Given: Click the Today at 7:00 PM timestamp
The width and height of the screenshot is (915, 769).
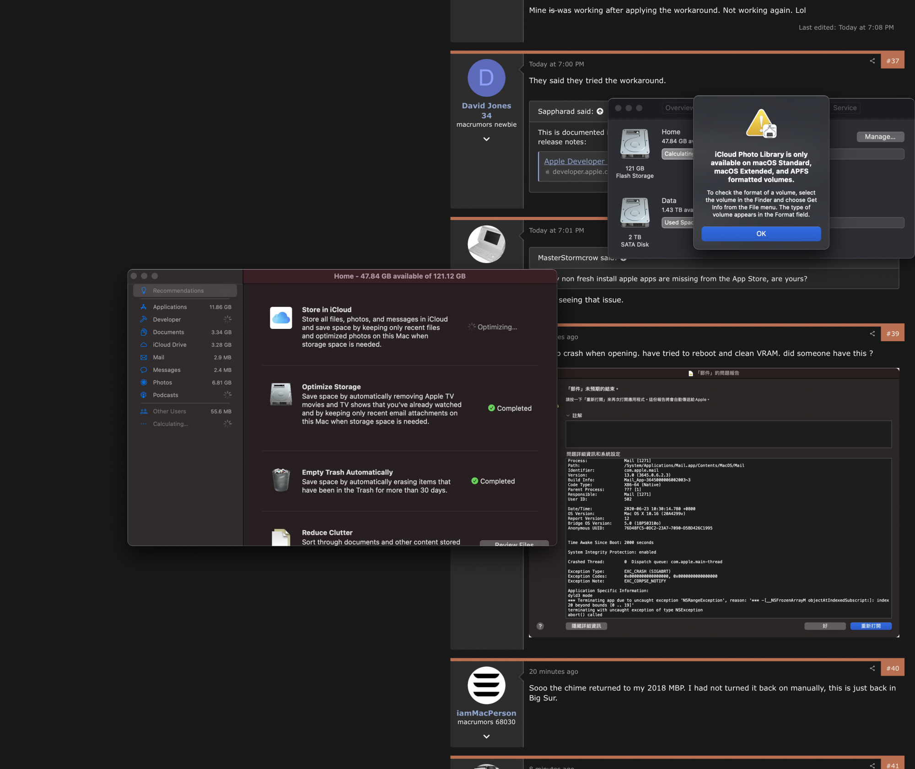Looking at the screenshot, I should coord(556,64).
